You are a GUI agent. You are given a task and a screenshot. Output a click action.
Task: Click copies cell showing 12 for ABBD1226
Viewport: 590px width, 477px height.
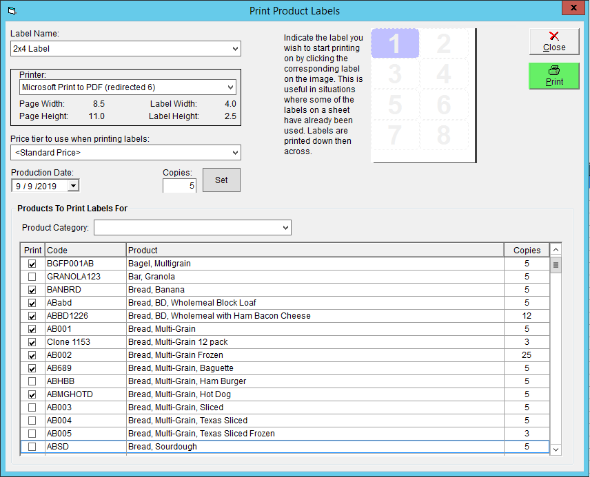(527, 316)
